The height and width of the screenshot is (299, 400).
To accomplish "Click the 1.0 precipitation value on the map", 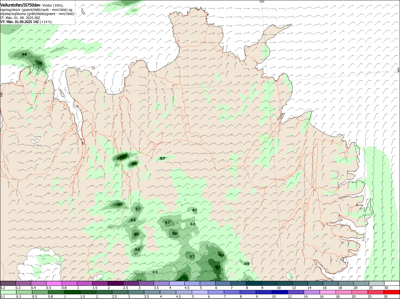I will coord(40,63).
